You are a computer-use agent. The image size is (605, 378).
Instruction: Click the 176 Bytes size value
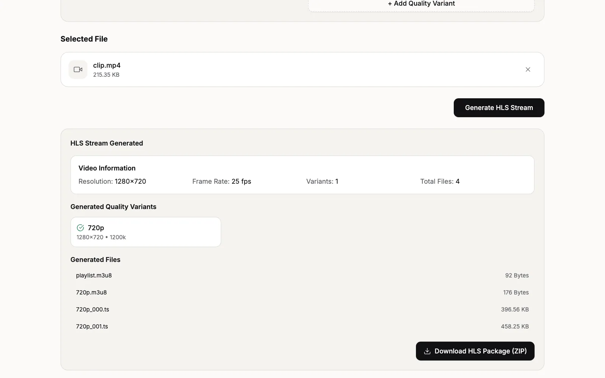coord(516,293)
